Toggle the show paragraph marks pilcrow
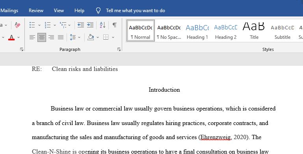 [x=115, y=25]
